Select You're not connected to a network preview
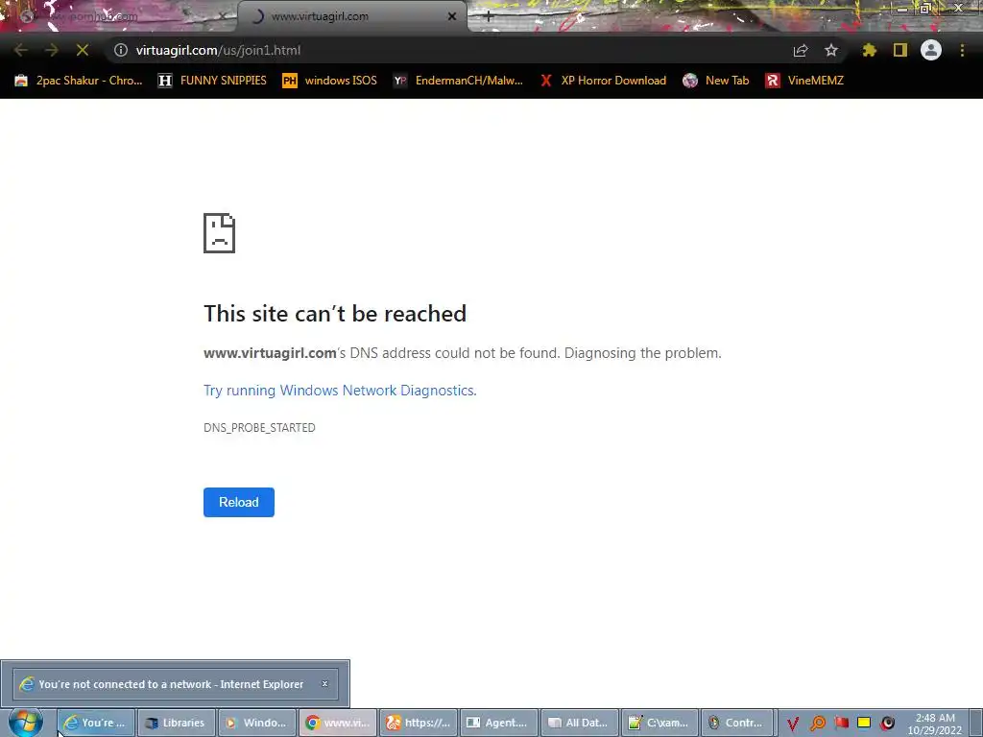Image resolution: width=983 pixels, height=737 pixels. point(176,683)
